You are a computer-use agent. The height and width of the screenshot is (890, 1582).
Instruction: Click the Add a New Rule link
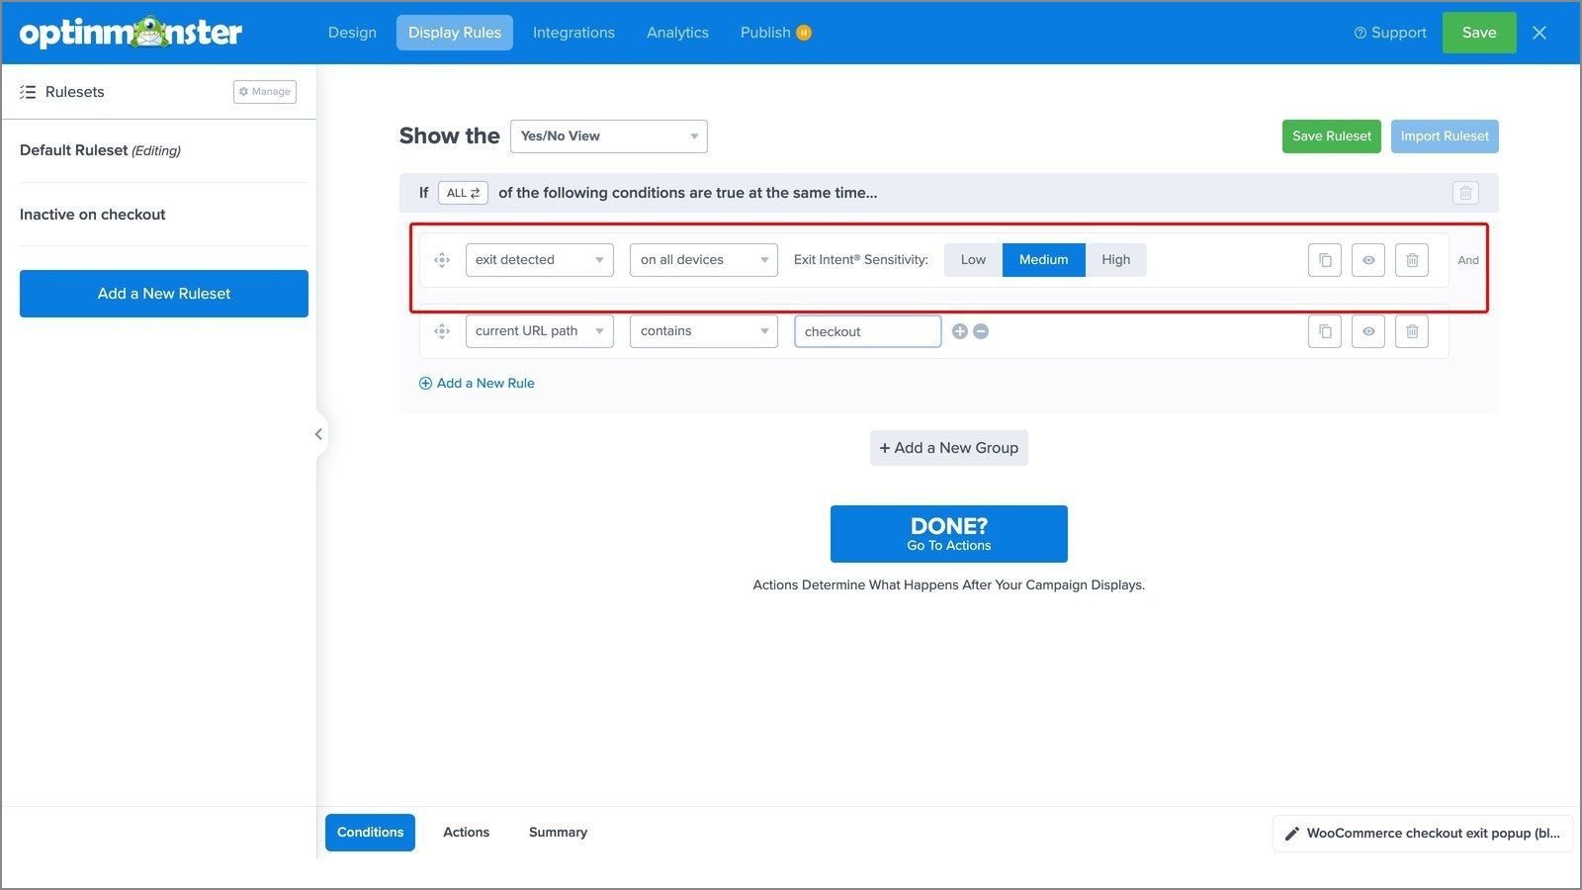[x=477, y=384]
